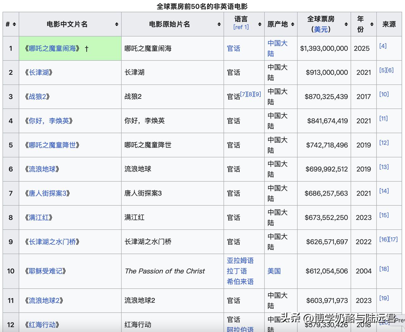Click 官话 language link in row 1
405x332 pixels.
coord(234,48)
